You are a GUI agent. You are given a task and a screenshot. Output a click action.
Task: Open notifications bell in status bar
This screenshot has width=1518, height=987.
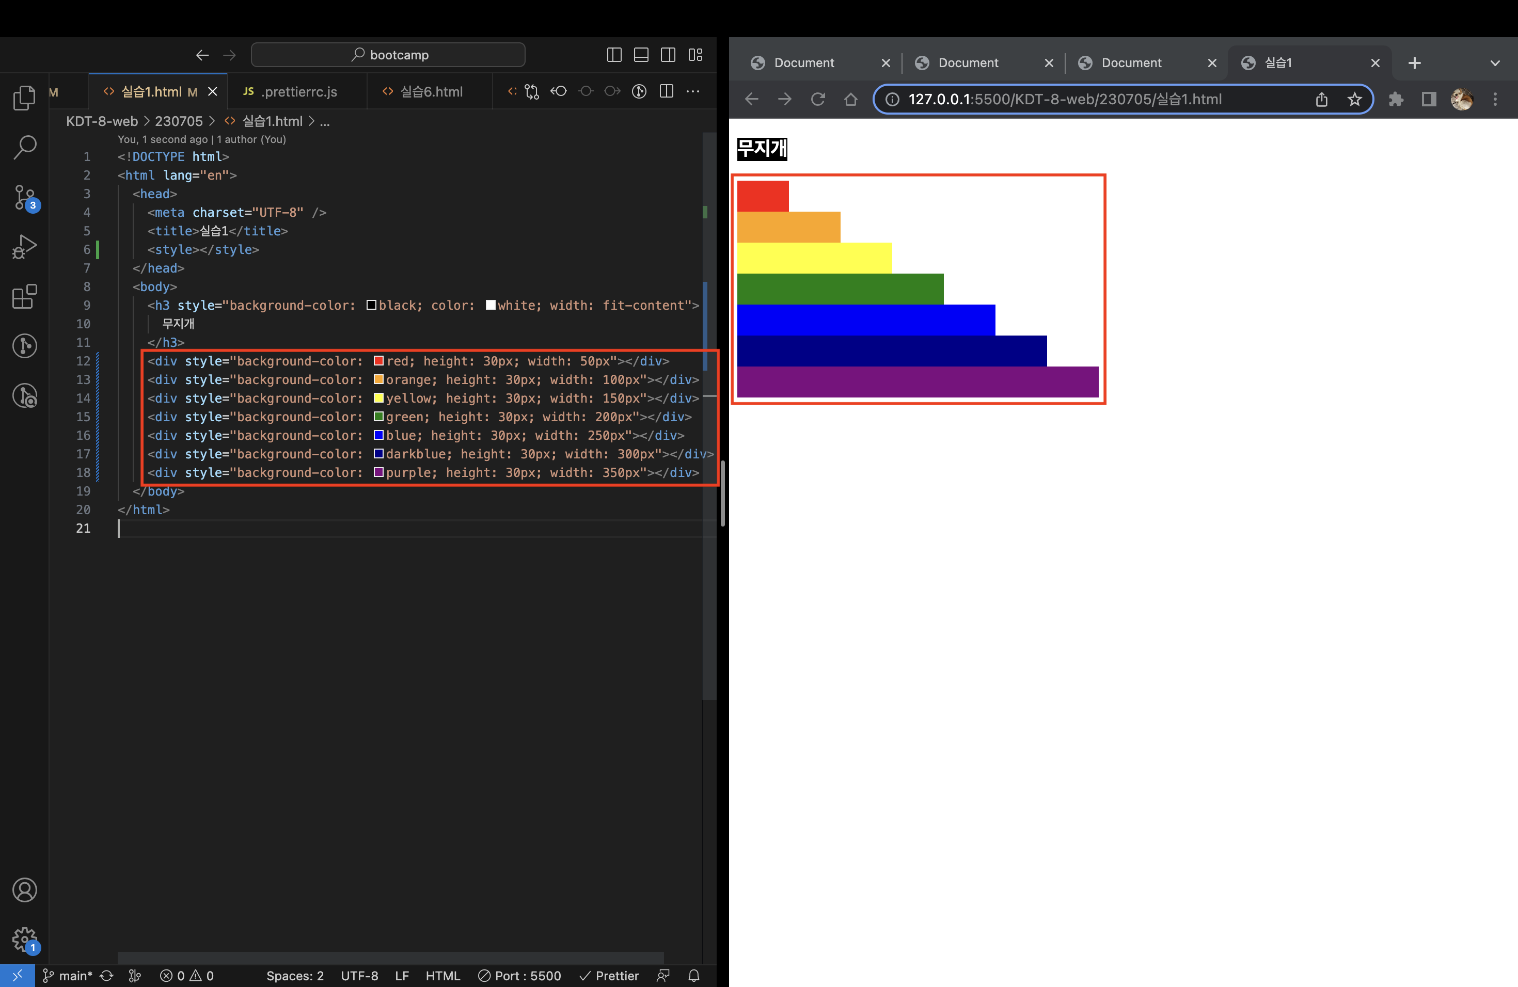tap(694, 976)
